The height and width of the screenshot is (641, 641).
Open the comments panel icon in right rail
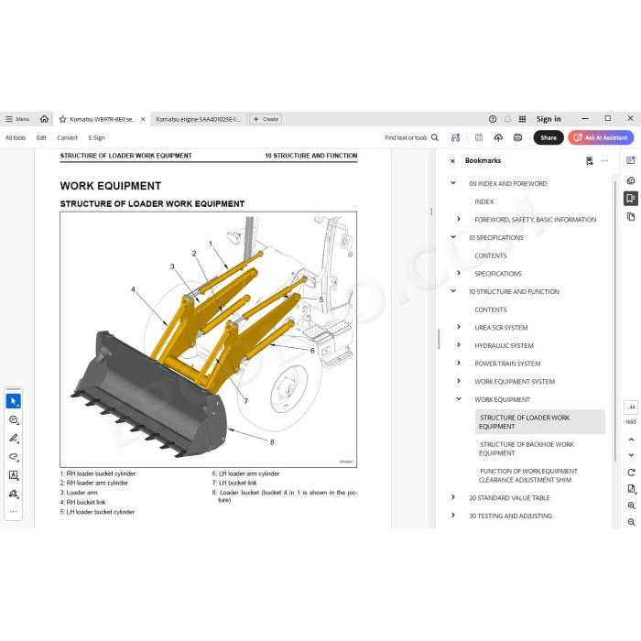(631, 180)
